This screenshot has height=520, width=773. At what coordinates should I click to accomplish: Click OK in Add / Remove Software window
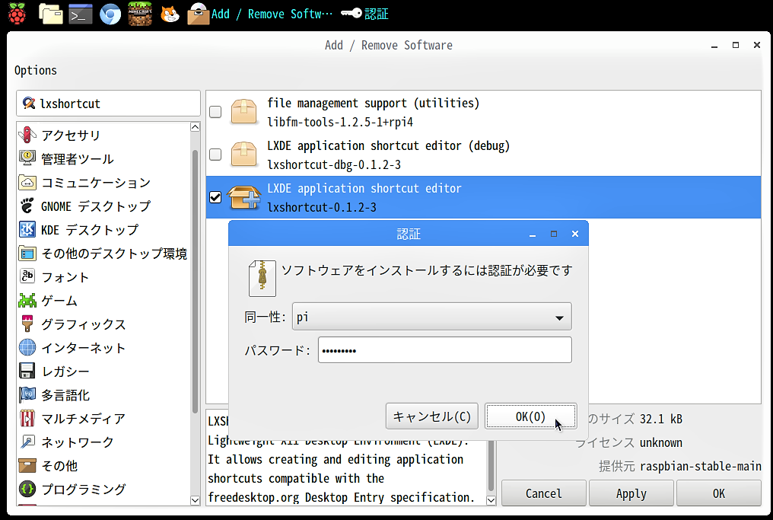(x=719, y=493)
